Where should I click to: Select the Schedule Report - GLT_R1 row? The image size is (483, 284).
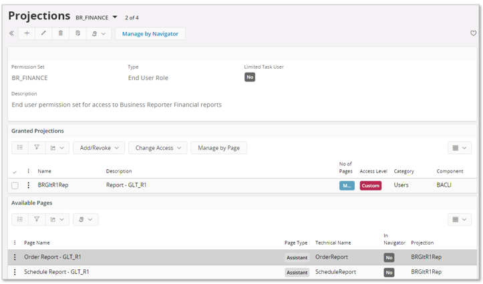click(243, 272)
